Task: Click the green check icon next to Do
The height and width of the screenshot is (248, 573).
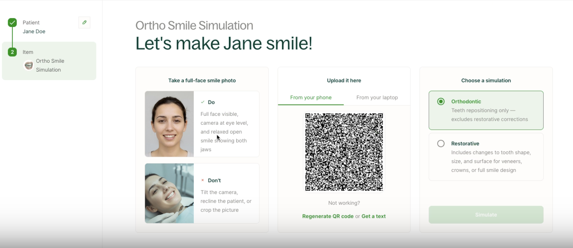Action: click(203, 102)
